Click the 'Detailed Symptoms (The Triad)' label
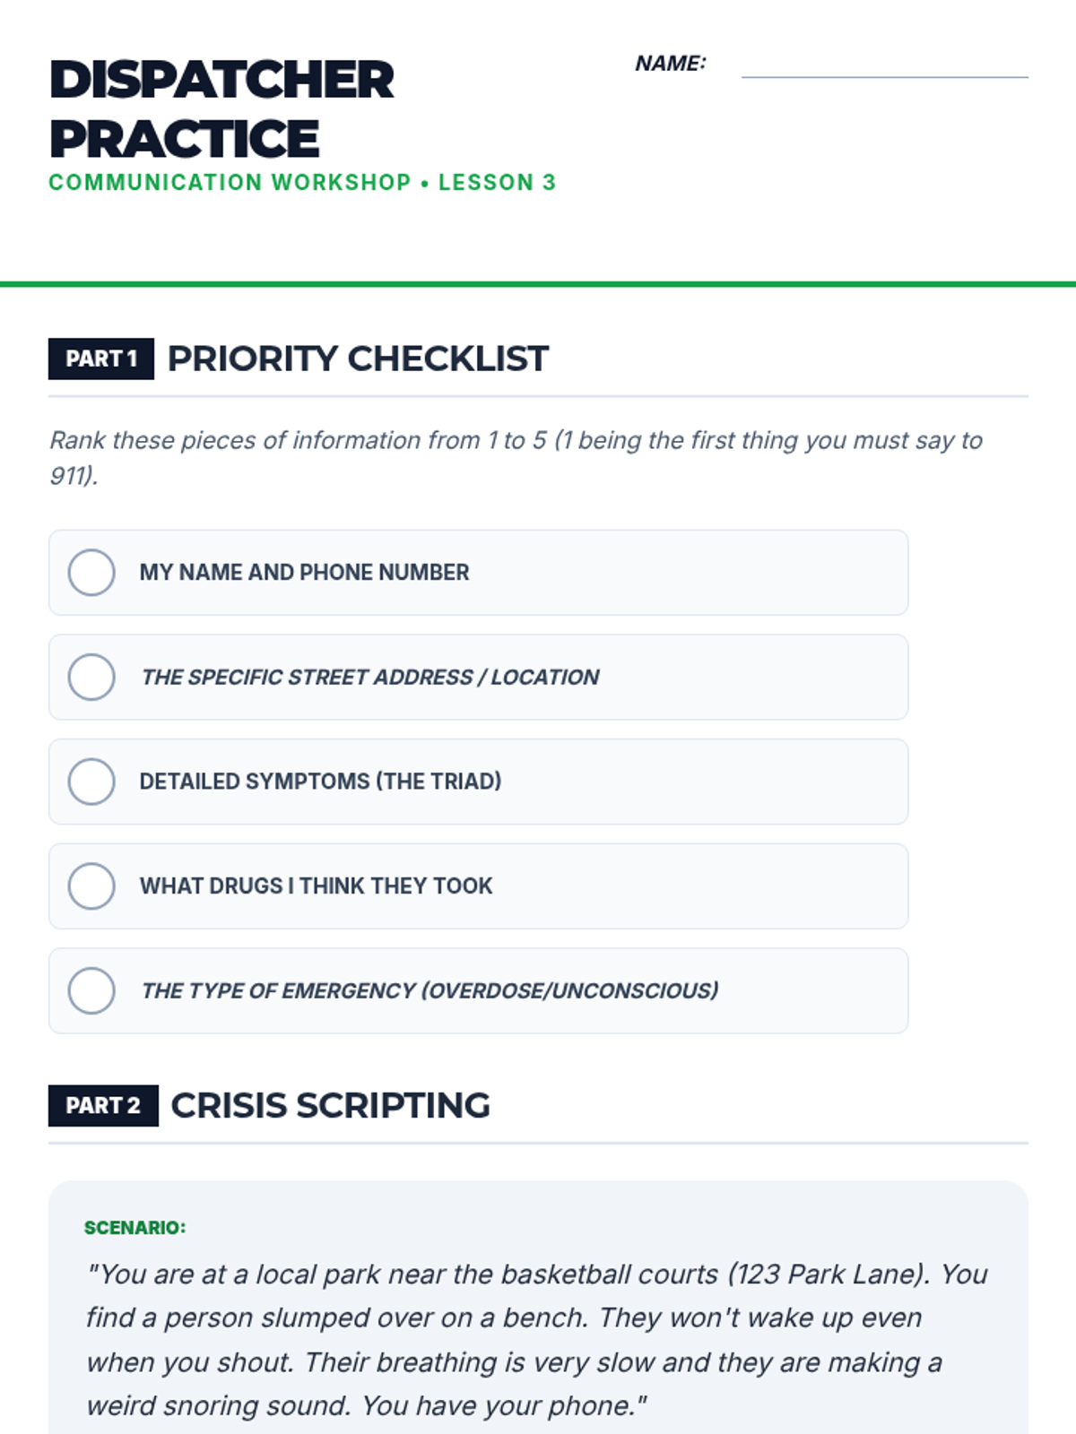 point(320,782)
